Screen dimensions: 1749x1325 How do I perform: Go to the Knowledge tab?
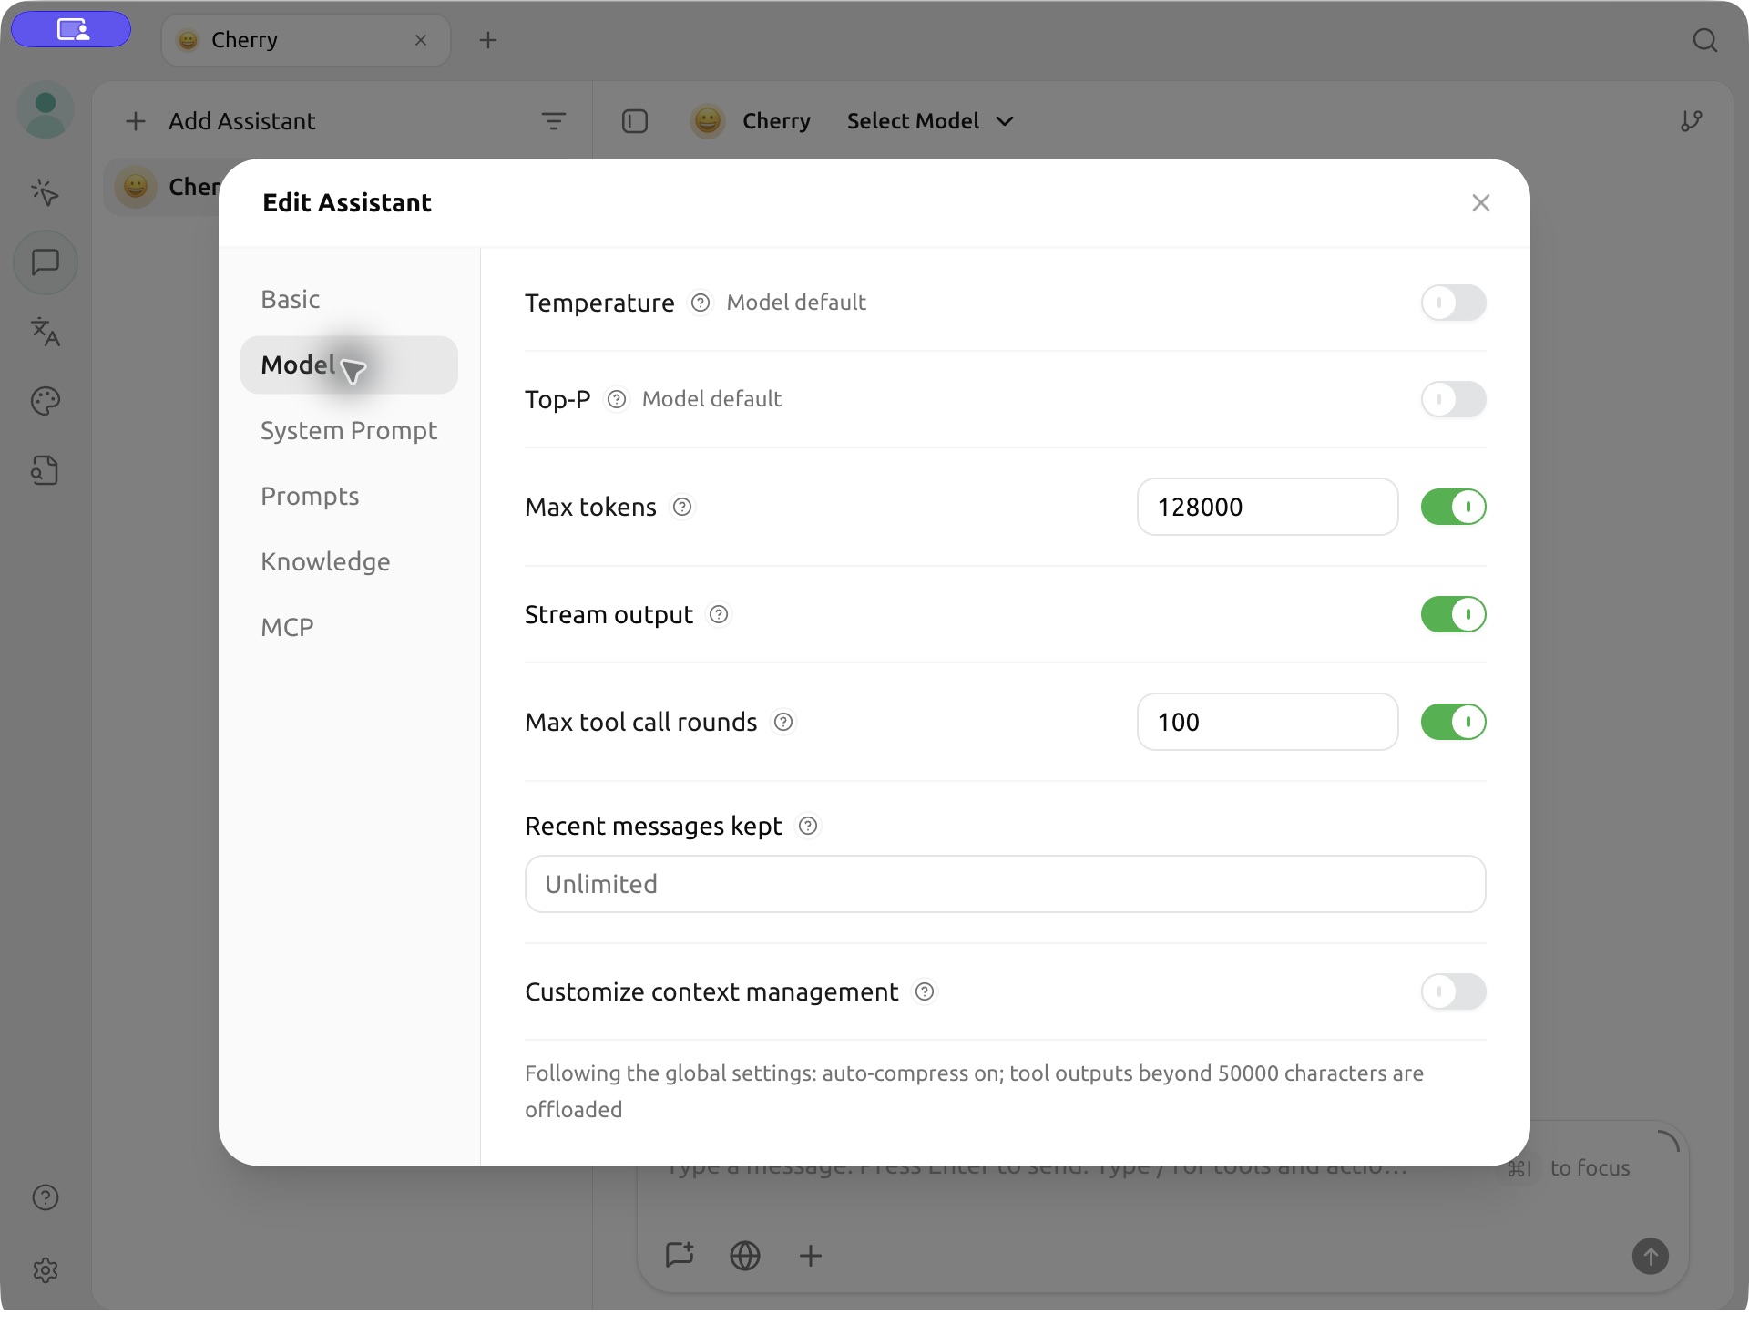coord(349,562)
